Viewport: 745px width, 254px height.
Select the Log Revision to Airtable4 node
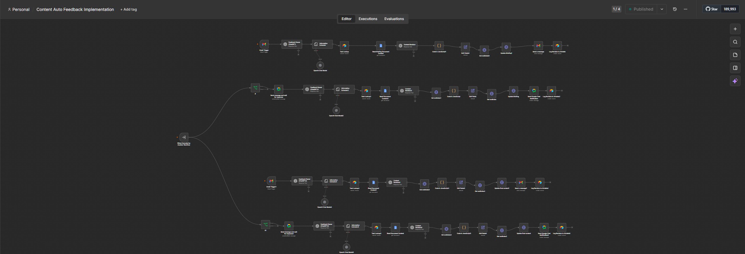click(540, 183)
